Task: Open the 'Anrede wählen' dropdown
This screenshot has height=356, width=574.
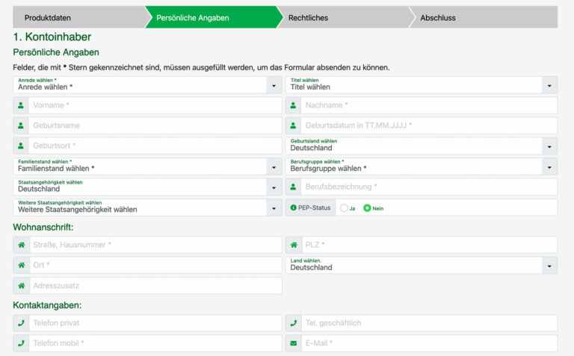Action: click(x=147, y=85)
